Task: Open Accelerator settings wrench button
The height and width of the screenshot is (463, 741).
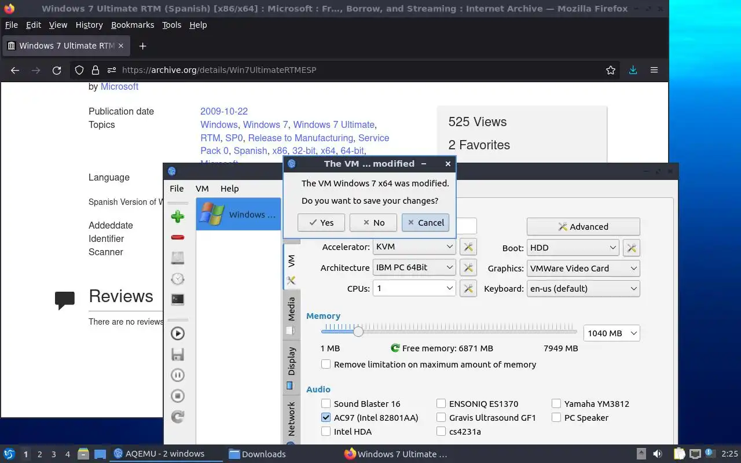Action: (468, 247)
